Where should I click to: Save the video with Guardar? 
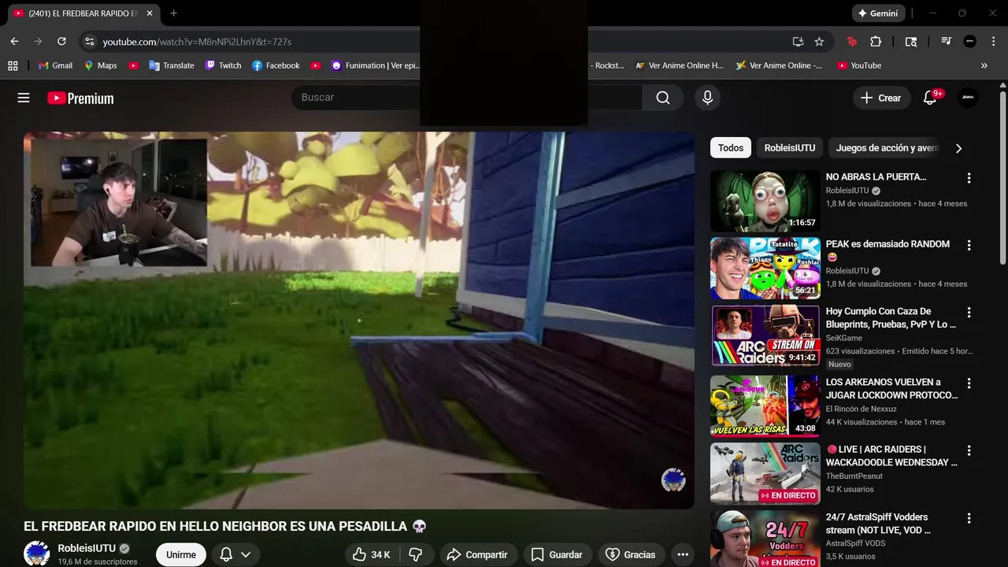(557, 554)
